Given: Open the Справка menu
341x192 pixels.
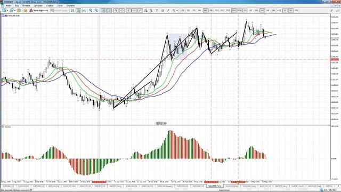Looking at the screenshot, I should [x=70, y=6].
